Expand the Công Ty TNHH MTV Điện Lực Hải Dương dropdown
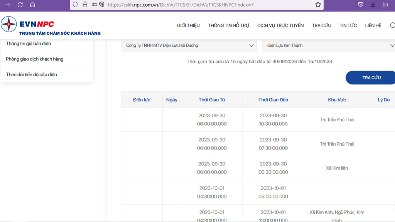This screenshot has height=222, width=395. pyautogui.click(x=189, y=45)
